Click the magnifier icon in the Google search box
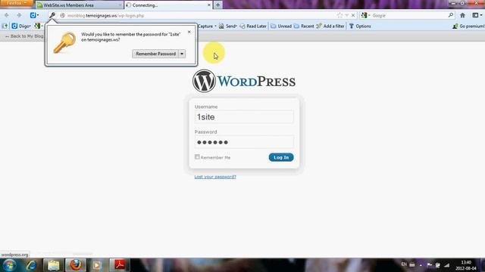485x272 pixels. 451,15
